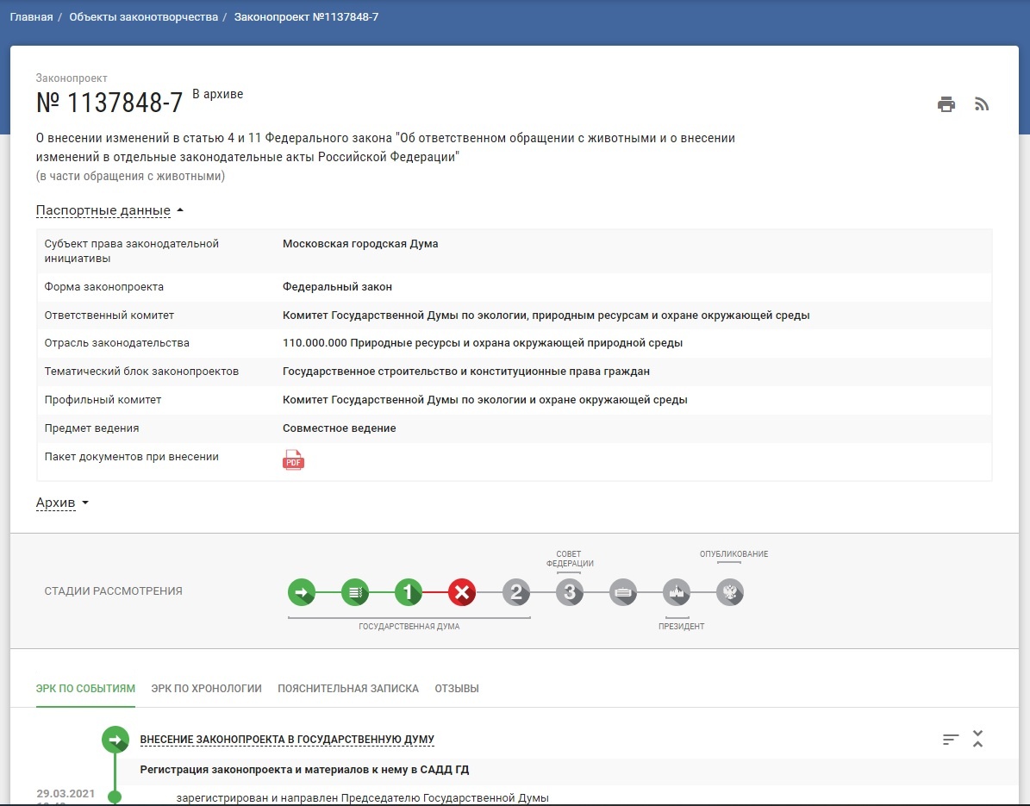Click Законопроект №1137848-7 breadcrumb

point(306,17)
